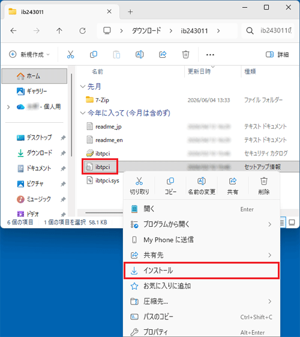This screenshot has height=337, width=300.
Task: Sort by the 種類 column header
Action: pos(250,72)
